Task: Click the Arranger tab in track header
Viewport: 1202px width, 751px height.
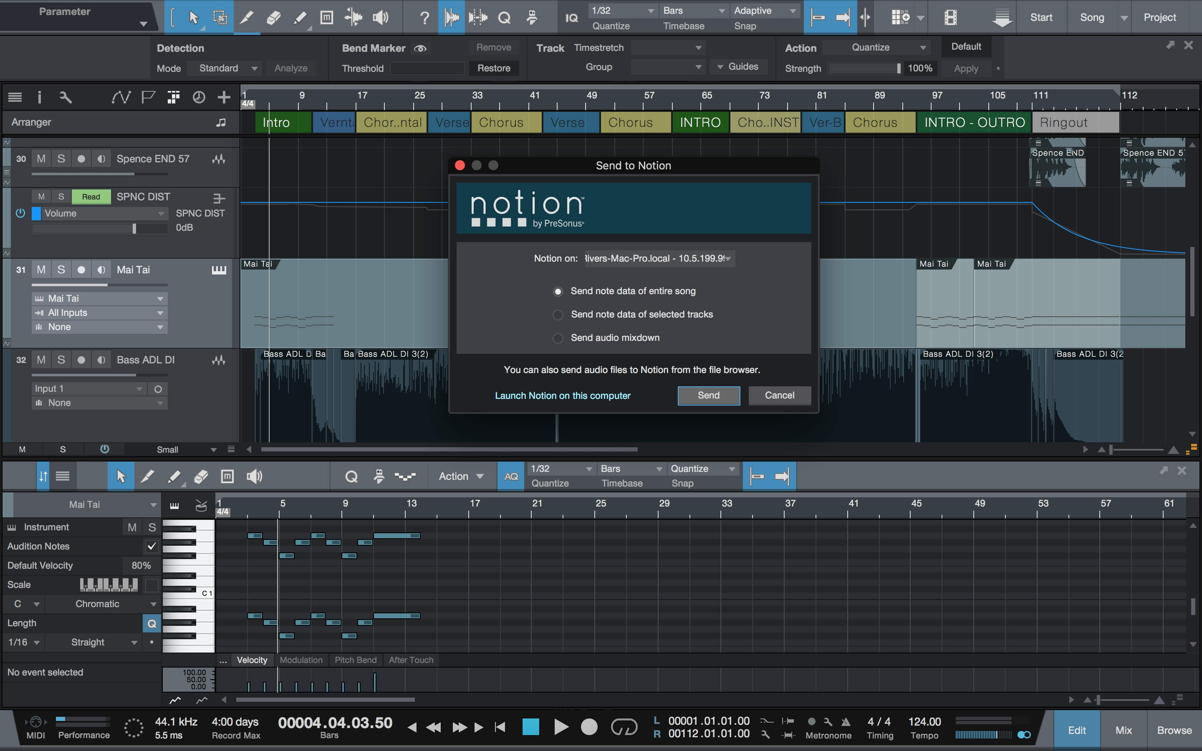Action: (30, 122)
